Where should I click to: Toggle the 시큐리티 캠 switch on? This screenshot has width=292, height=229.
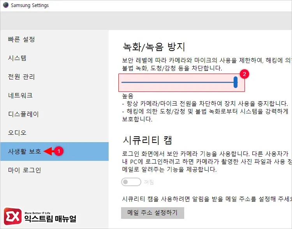[131, 182]
